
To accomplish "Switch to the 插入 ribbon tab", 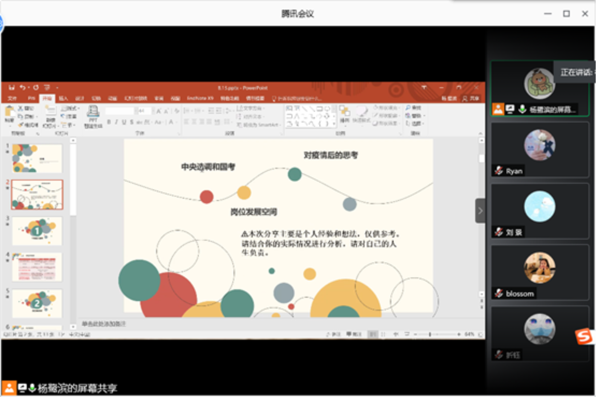I will point(64,98).
